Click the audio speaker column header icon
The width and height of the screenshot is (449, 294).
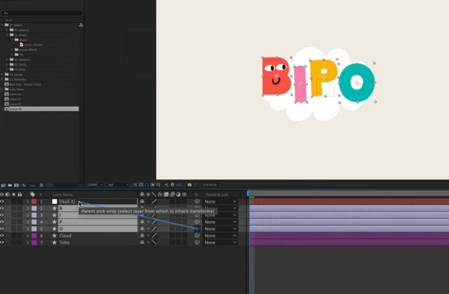[8, 194]
